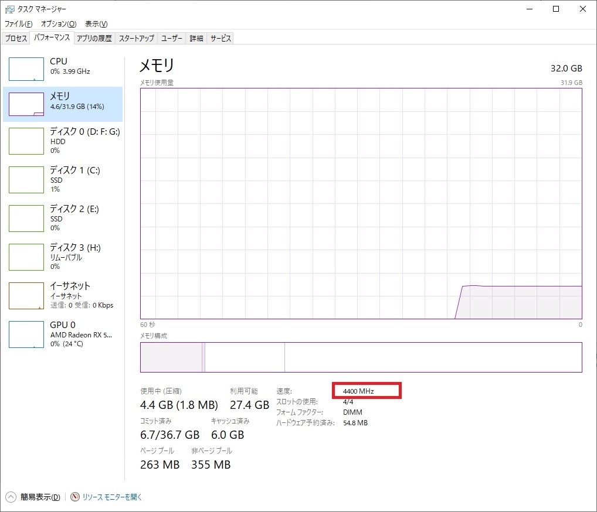This screenshot has width=597, height=512.
Task: Switch to the プロセス tab
Action: pyautogui.click(x=16, y=38)
